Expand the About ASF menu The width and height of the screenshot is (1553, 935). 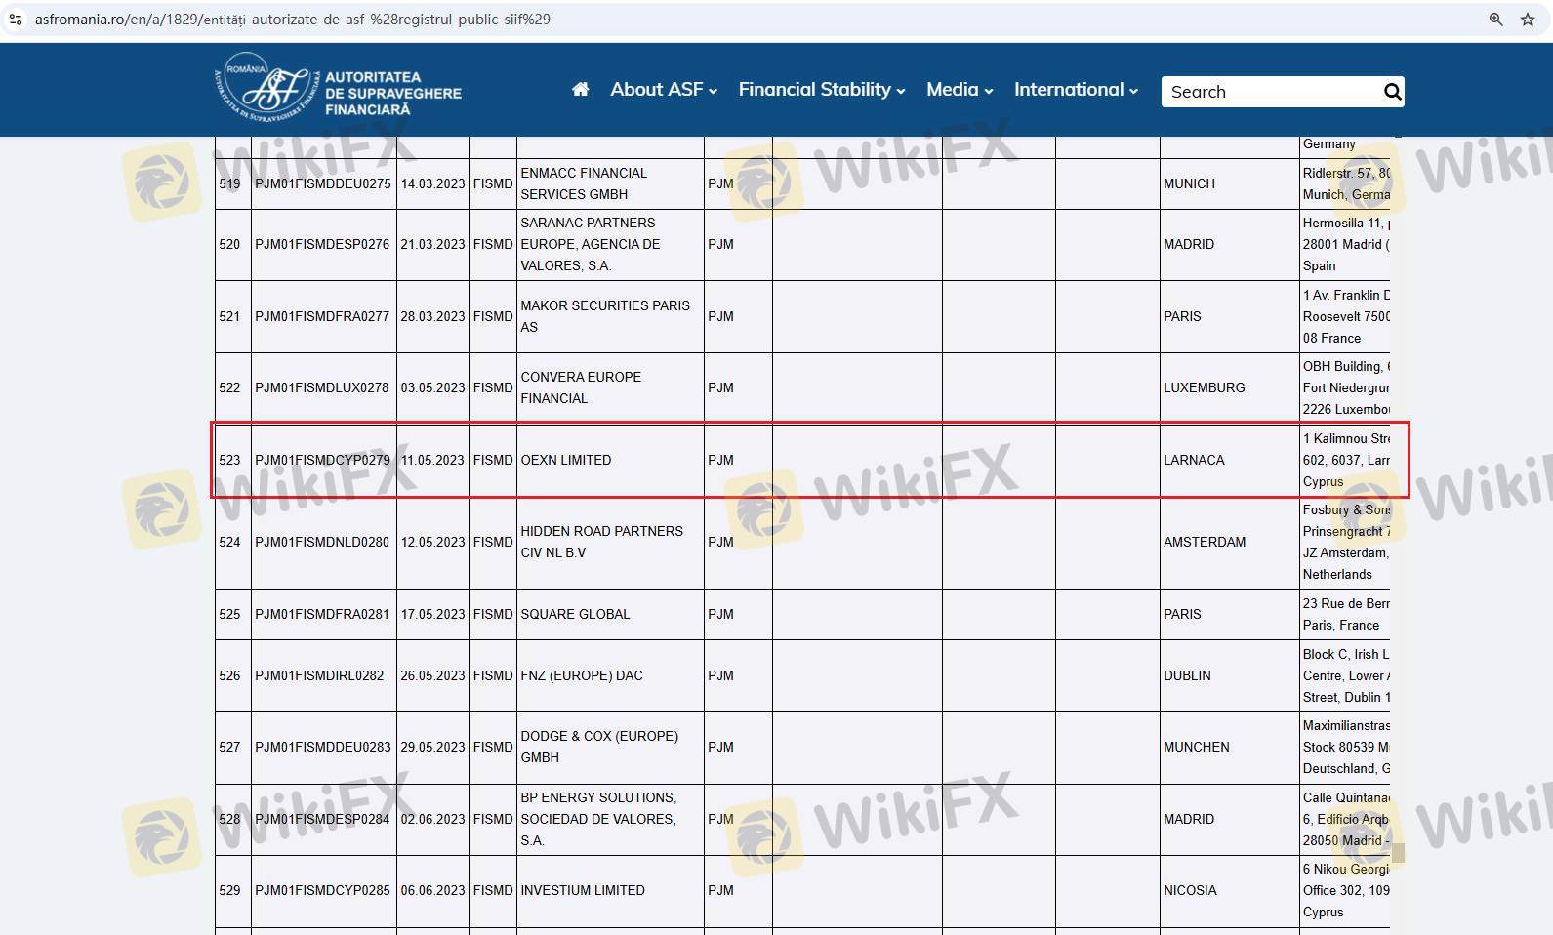click(x=663, y=90)
